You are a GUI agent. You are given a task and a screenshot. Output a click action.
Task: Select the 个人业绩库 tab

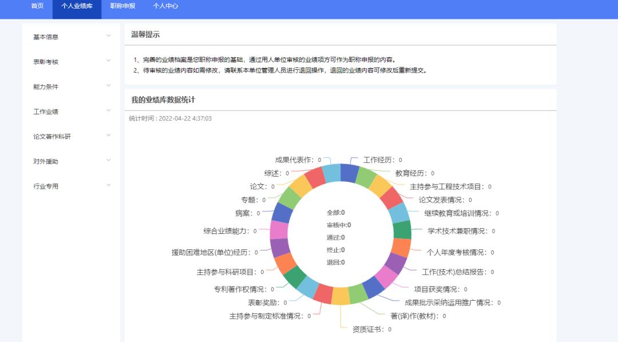click(x=77, y=7)
